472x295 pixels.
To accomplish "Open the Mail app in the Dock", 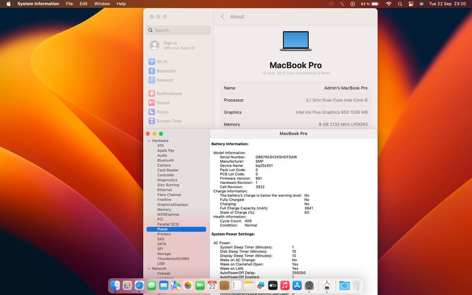I will coord(164,285).
